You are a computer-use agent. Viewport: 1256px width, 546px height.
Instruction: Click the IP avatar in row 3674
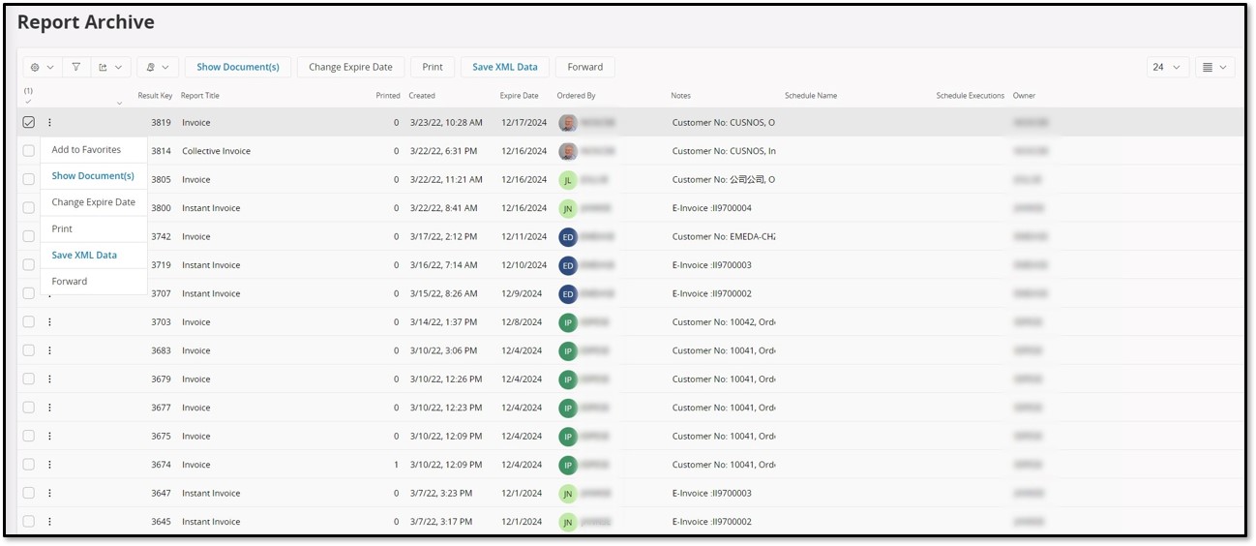pos(568,465)
